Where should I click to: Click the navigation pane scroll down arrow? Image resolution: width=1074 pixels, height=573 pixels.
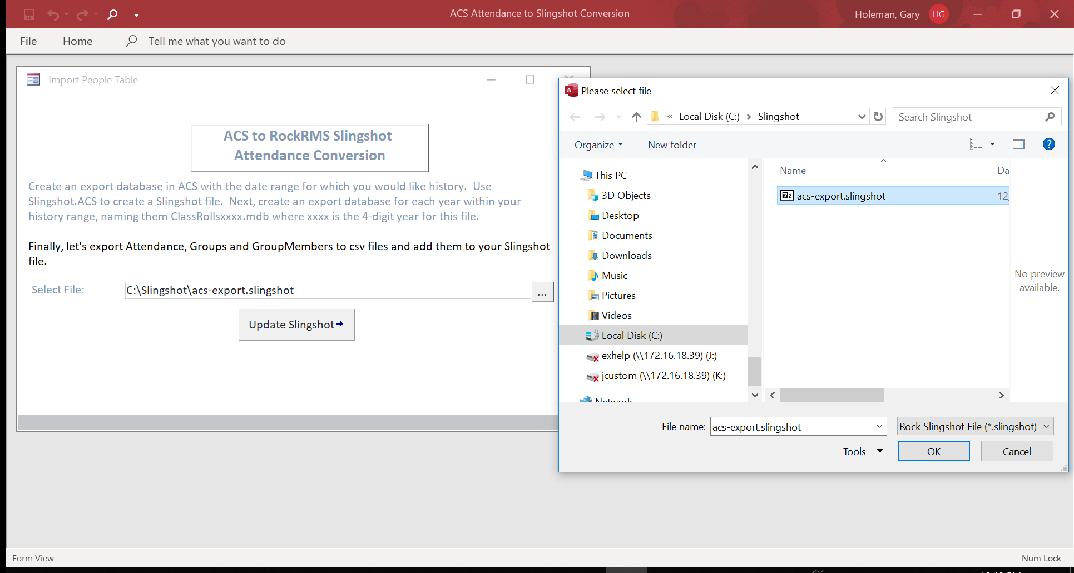(x=755, y=395)
